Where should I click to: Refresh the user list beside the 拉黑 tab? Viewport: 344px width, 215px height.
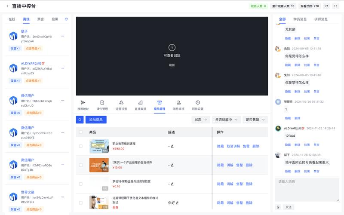[66, 19]
